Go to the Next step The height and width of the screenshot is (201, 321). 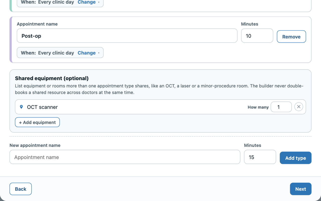tap(301, 189)
